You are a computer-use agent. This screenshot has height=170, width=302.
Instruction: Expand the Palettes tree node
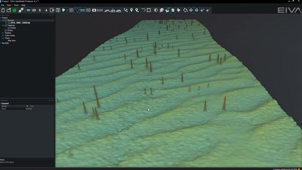pyautogui.click(x=3, y=33)
